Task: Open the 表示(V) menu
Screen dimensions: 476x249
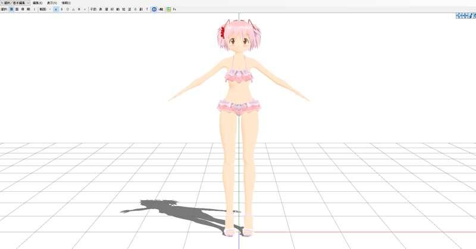Action: pos(52,3)
